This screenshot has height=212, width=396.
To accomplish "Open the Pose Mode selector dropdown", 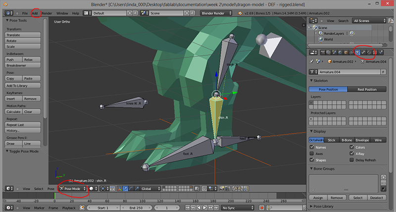I will click(x=72, y=189).
